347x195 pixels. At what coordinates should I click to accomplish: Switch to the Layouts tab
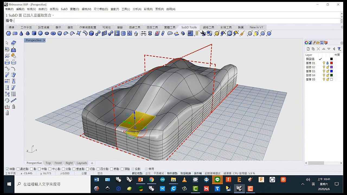pyautogui.click(x=82, y=163)
